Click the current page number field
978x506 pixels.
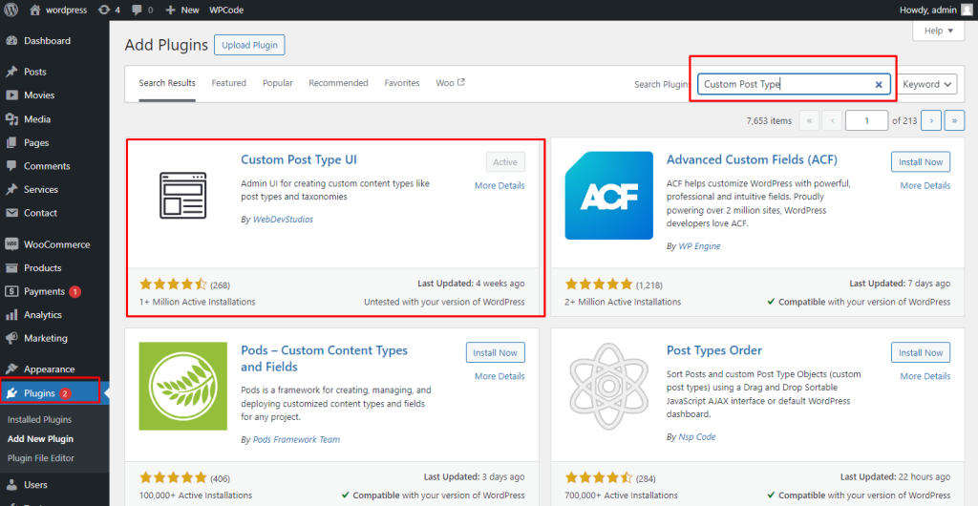(x=867, y=121)
